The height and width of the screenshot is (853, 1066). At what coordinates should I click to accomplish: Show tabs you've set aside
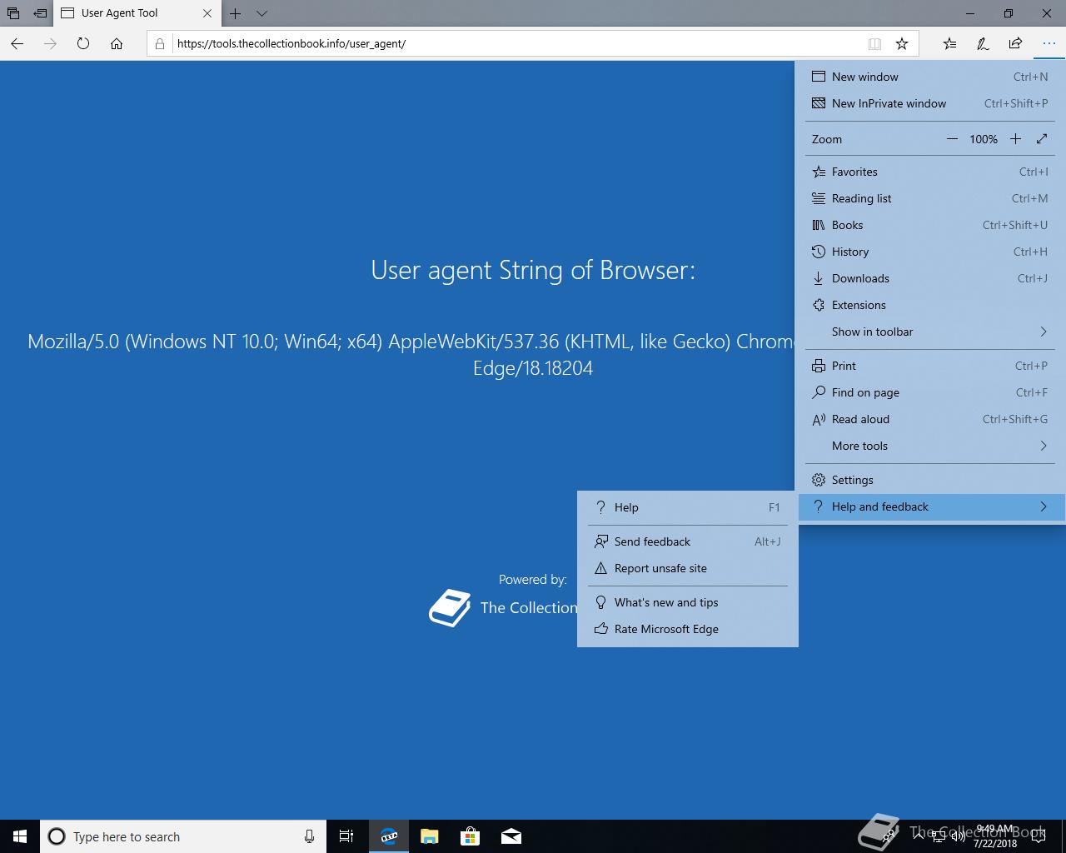coord(13,13)
